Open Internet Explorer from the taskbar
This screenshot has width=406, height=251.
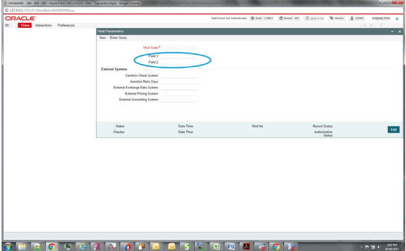[82, 247]
